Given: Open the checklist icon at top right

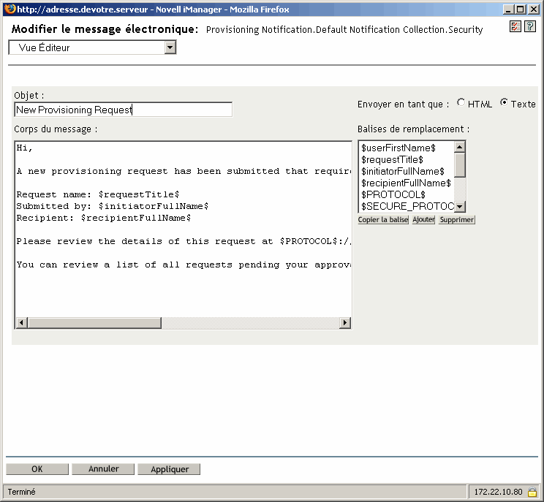Looking at the screenshot, I should [x=515, y=26].
